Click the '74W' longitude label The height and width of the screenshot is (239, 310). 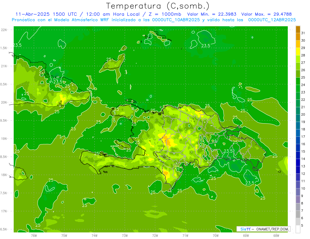[x=95, y=235]
